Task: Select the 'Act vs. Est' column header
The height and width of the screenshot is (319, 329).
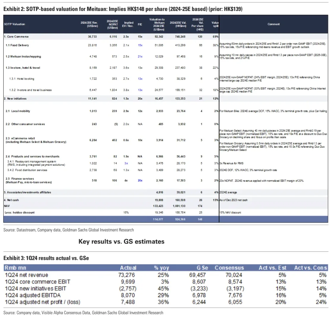Action: pos(272,268)
